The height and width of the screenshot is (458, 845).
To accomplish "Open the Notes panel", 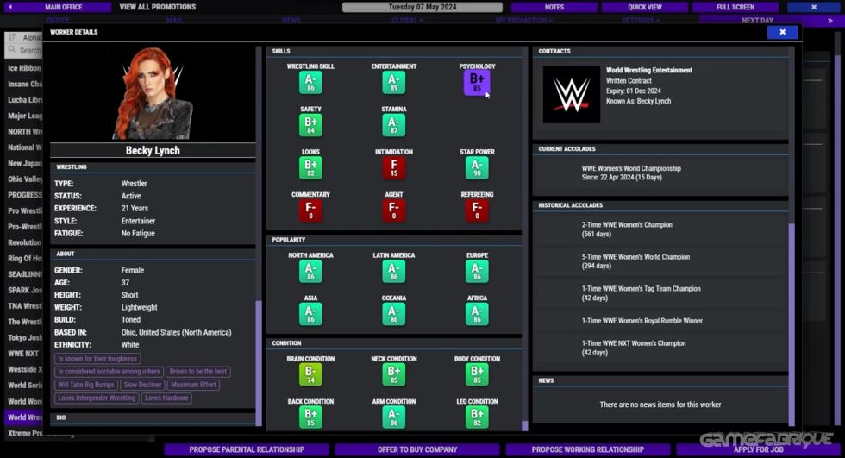I will (x=554, y=7).
